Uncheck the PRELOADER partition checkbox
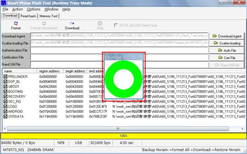Viewport: 247px width, 154px height. (5, 76)
